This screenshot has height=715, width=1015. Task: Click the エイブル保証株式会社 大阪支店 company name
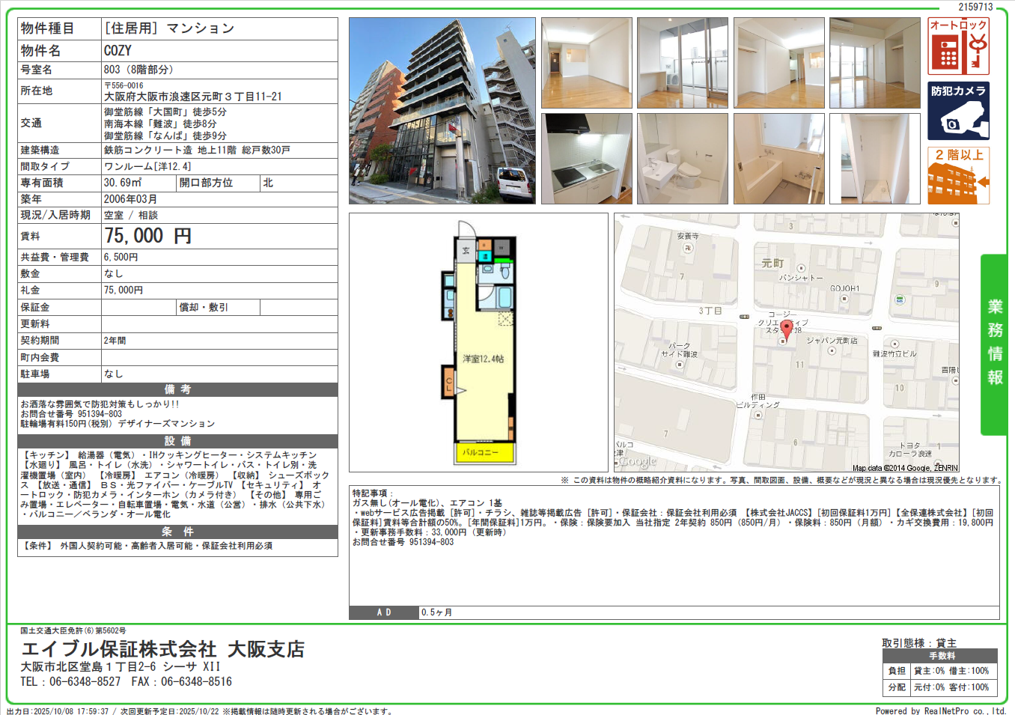(162, 648)
